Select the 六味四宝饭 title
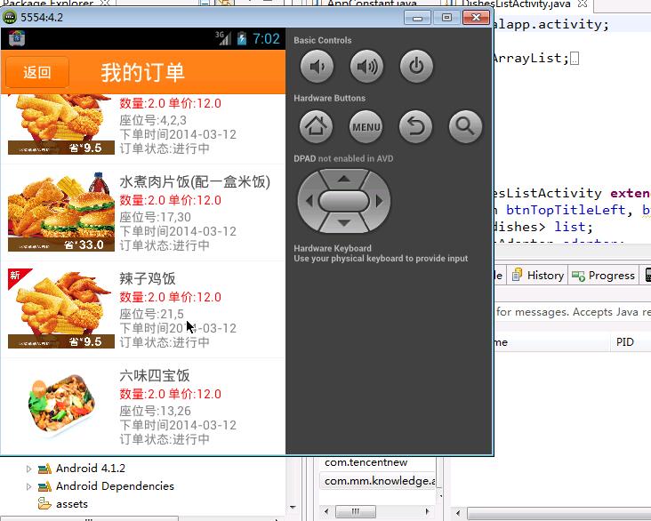This screenshot has width=651, height=521. (155, 376)
